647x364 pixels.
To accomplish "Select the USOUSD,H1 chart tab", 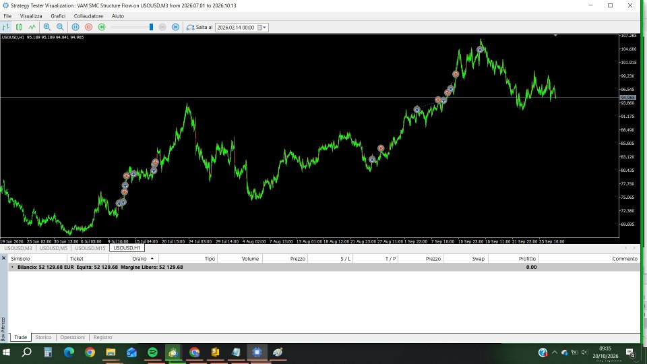I will (x=127, y=248).
